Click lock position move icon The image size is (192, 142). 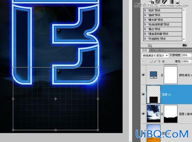[x=159, y=61]
